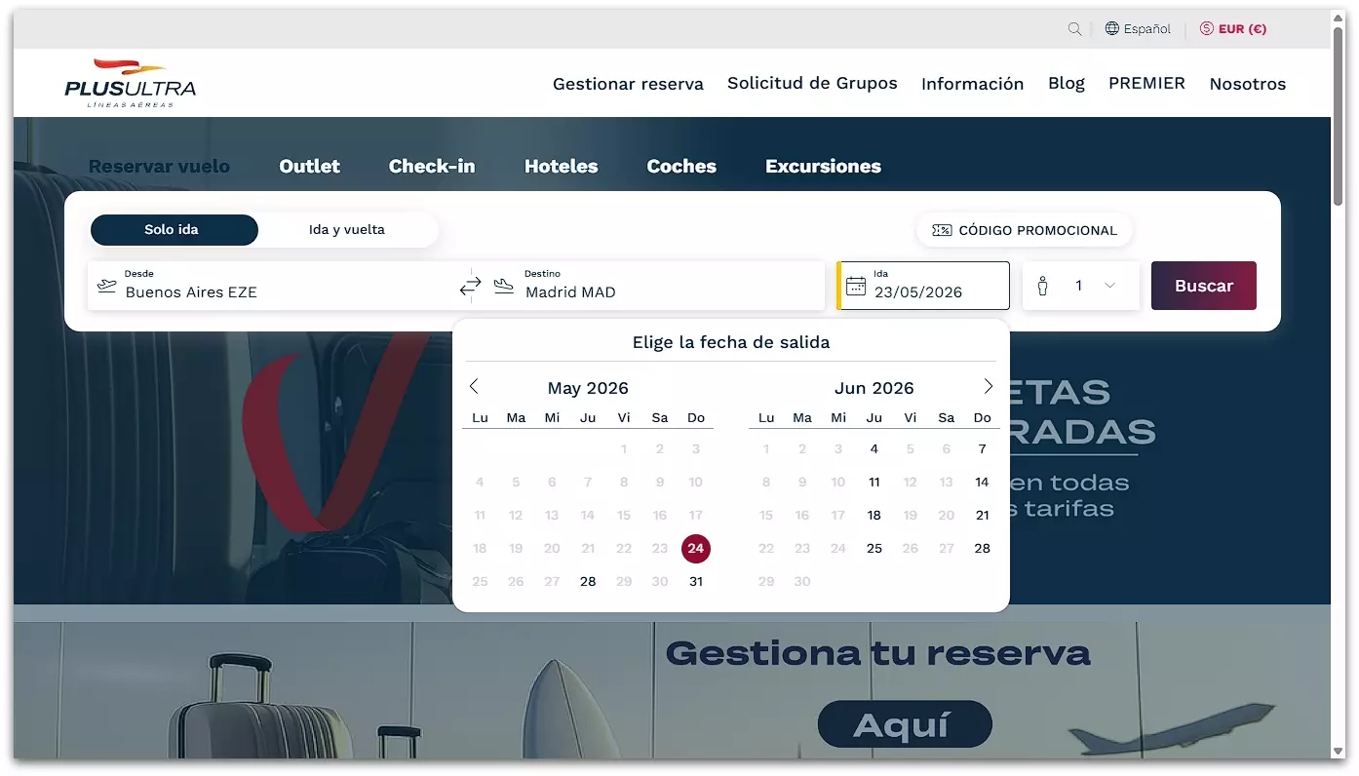The image size is (1359, 776).
Task: Go to previous month in calendar
Action: 475,387
